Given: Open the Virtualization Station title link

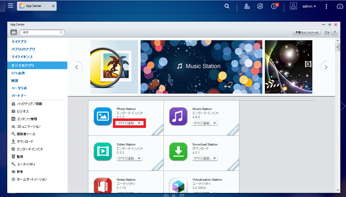Looking at the screenshot, I should click(207, 180).
